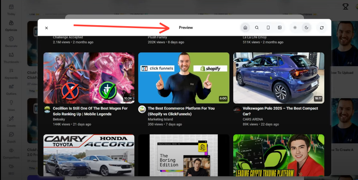Click the image icon in Preview toolbar

point(280,28)
